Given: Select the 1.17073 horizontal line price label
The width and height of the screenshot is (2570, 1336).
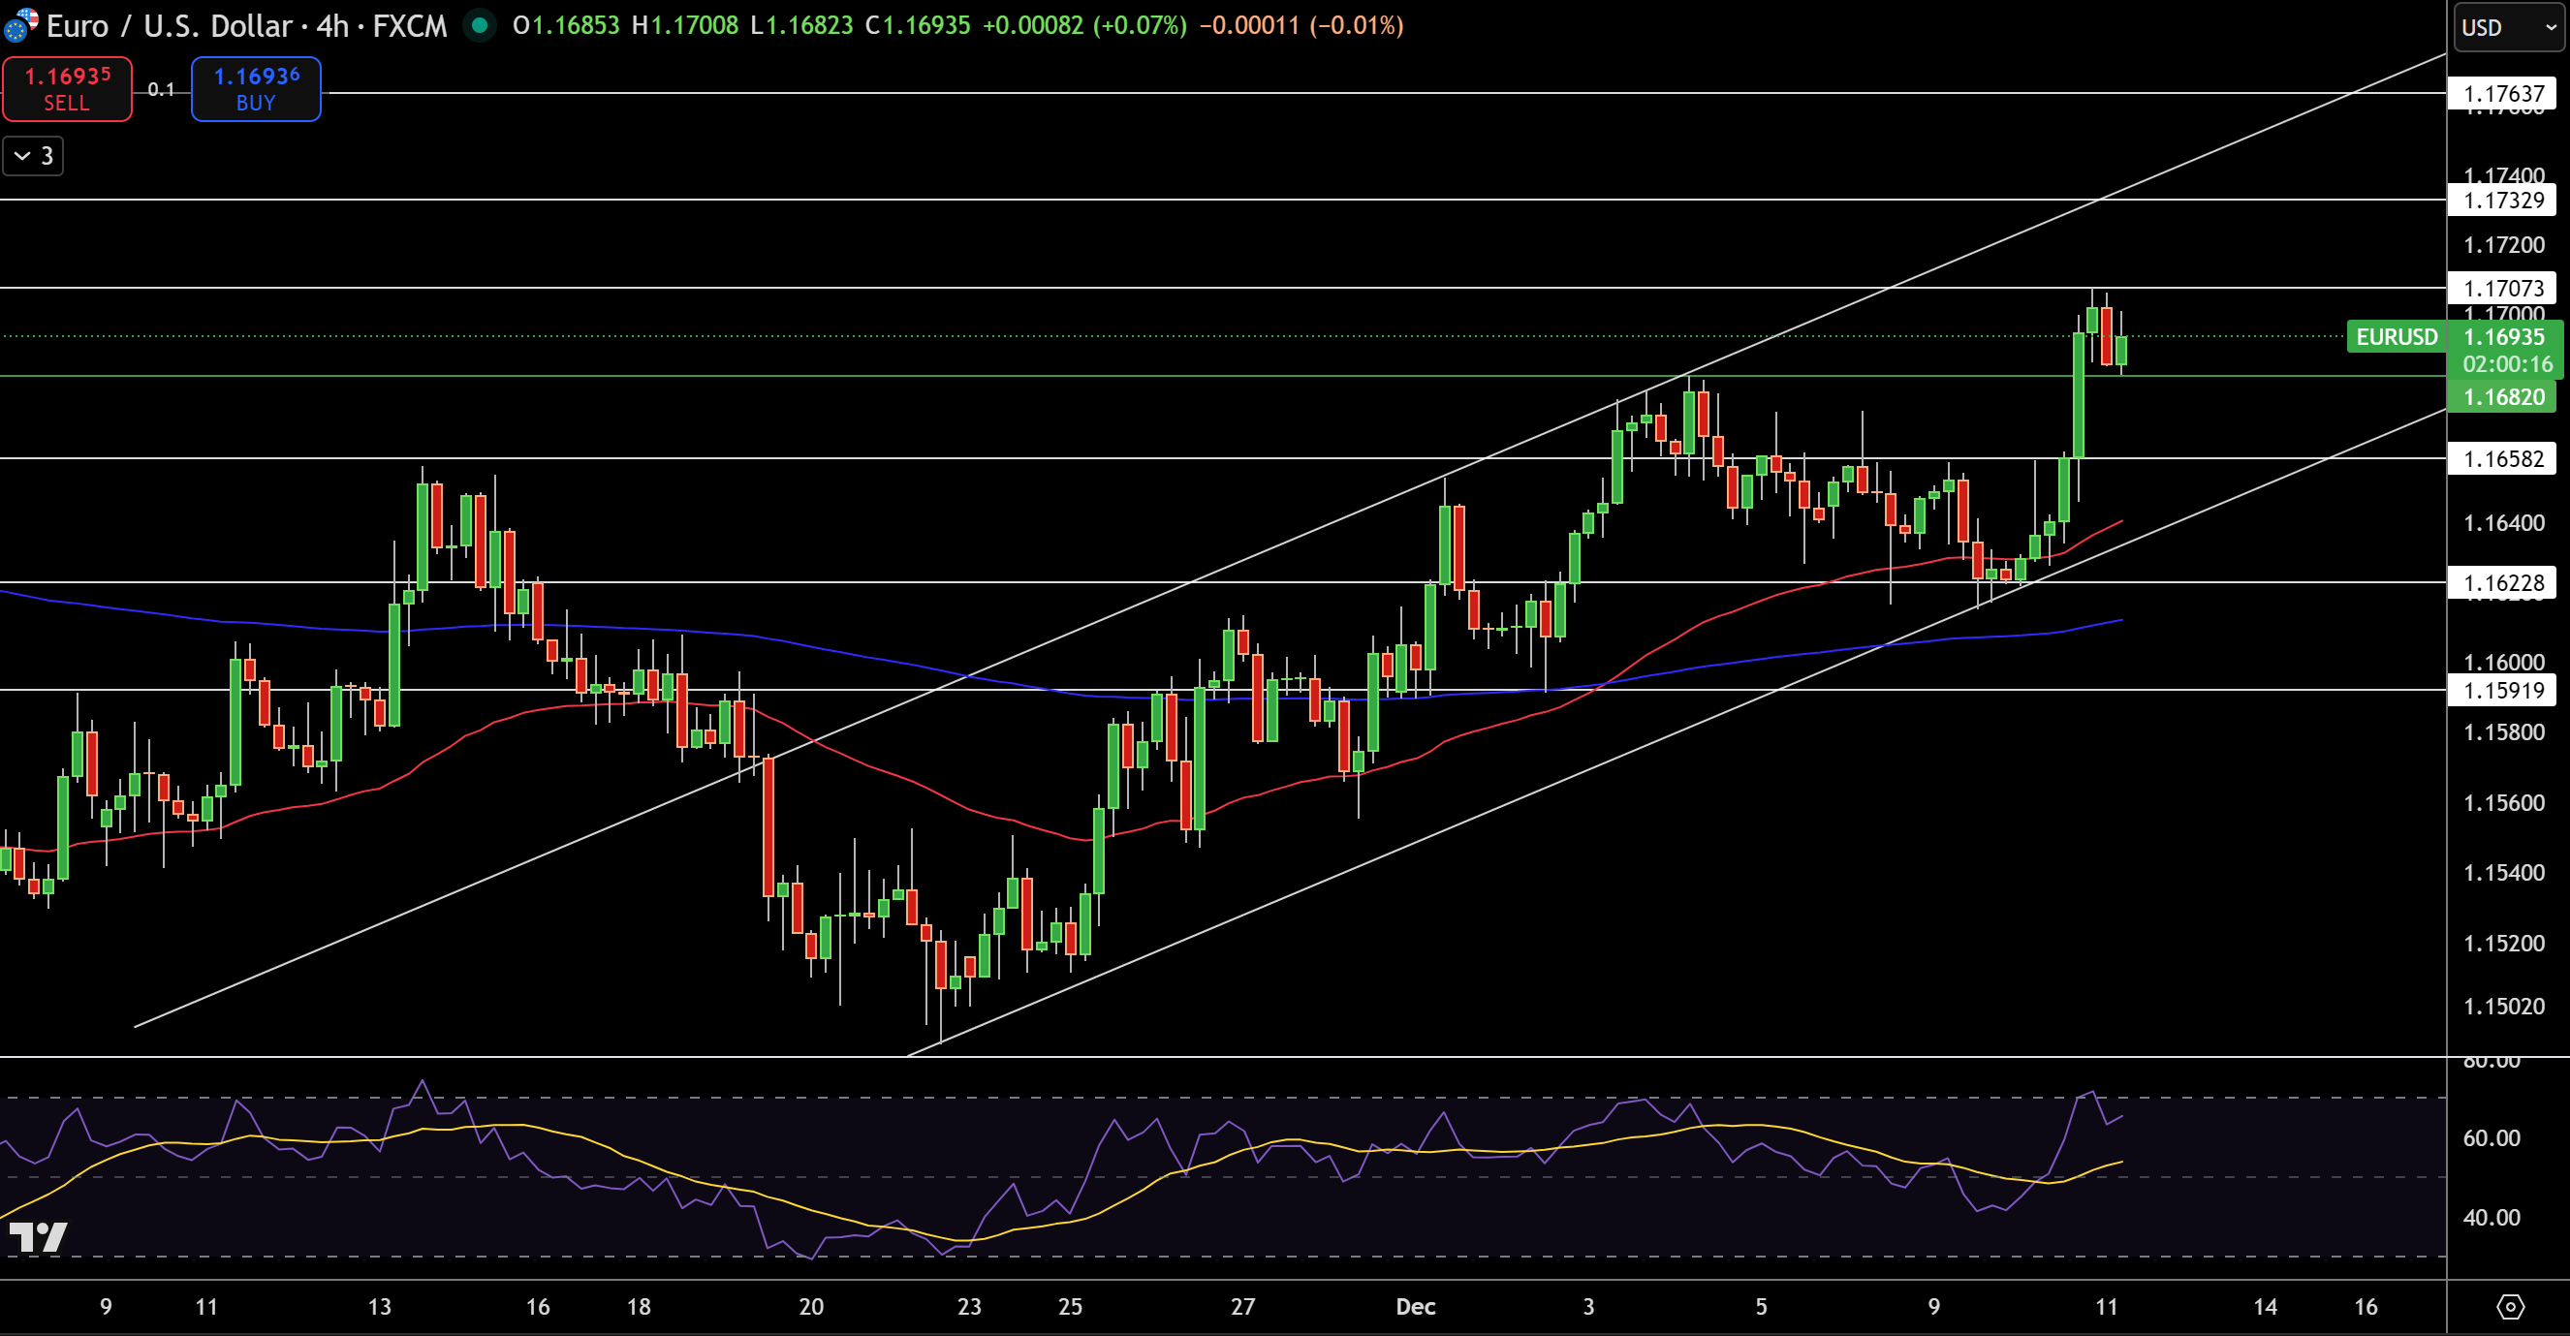Looking at the screenshot, I should click(x=2503, y=289).
